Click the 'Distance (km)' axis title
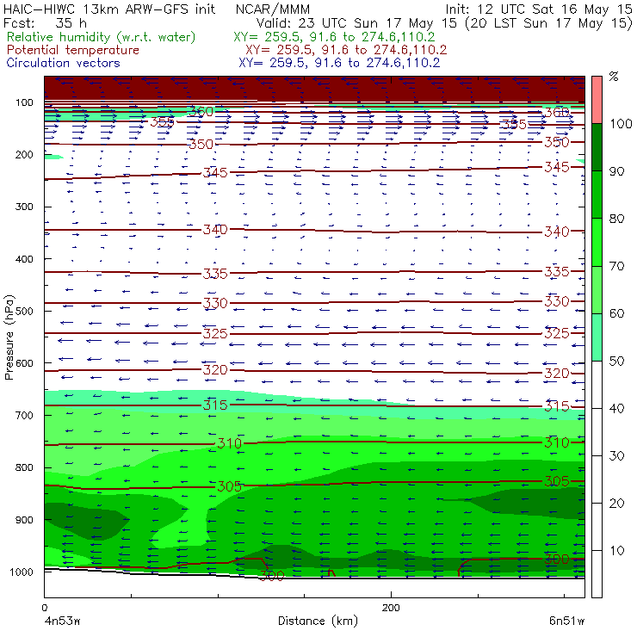 click(318, 621)
